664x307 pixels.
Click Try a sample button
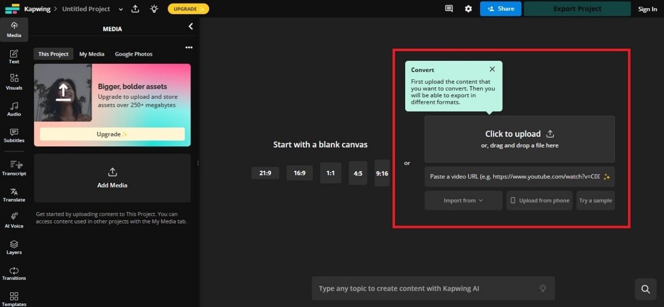point(596,201)
